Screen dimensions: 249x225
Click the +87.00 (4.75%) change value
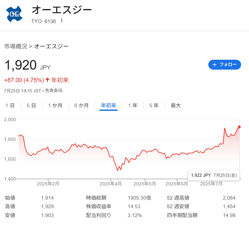(24, 80)
